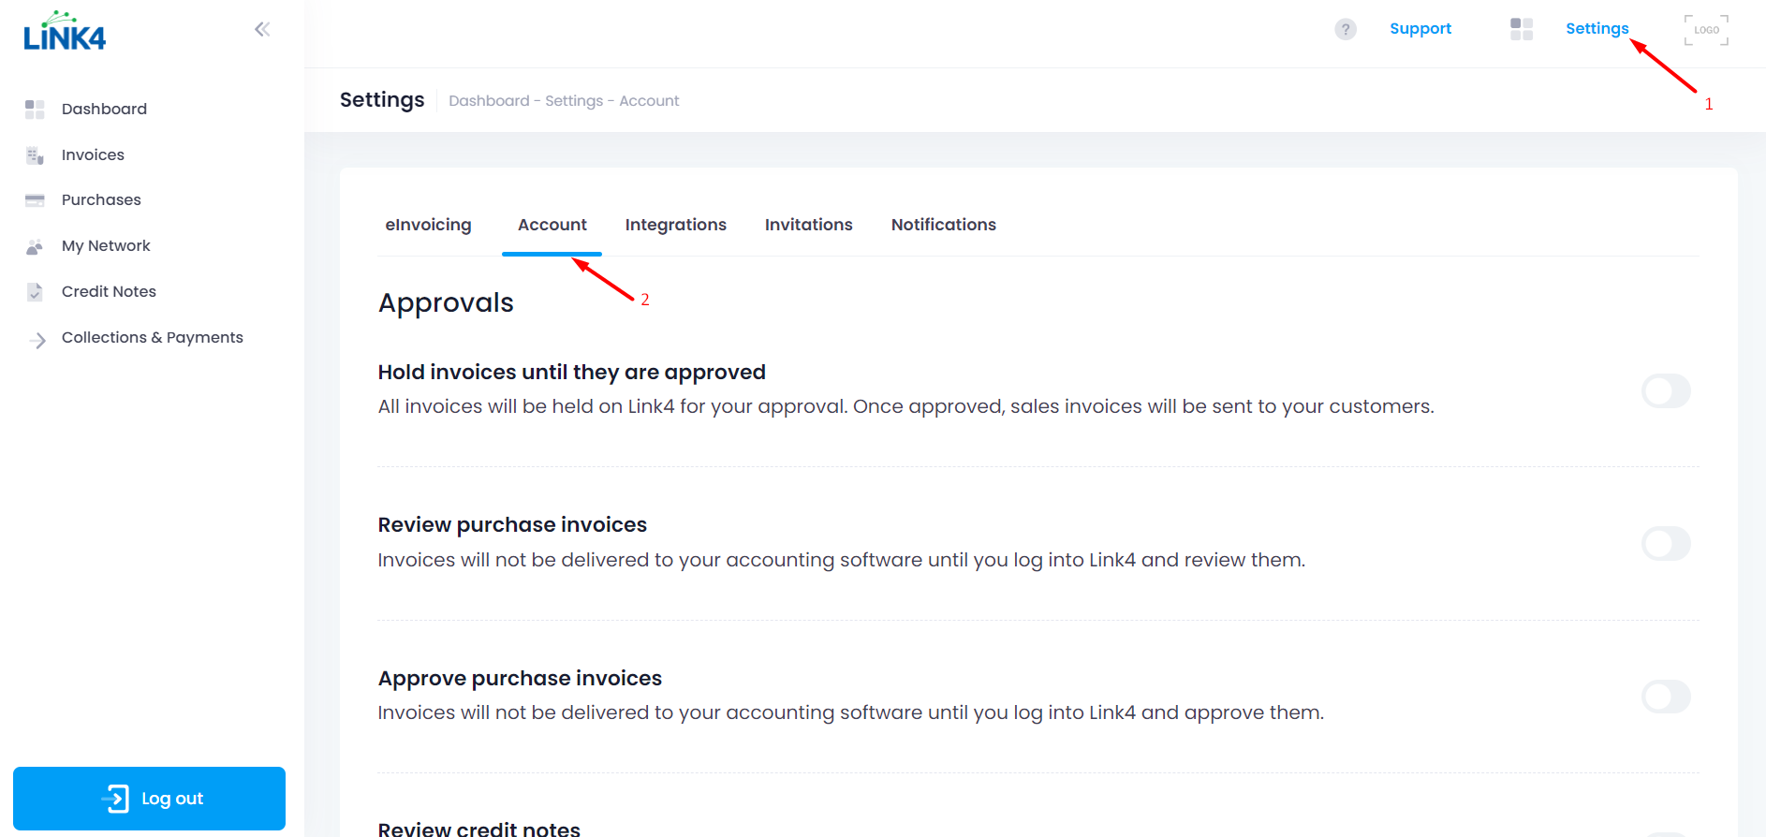Image resolution: width=1766 pixels, height=837 pixels.
Task: Click Dashboard in the breadcrumb
Action: pos(489,100)
